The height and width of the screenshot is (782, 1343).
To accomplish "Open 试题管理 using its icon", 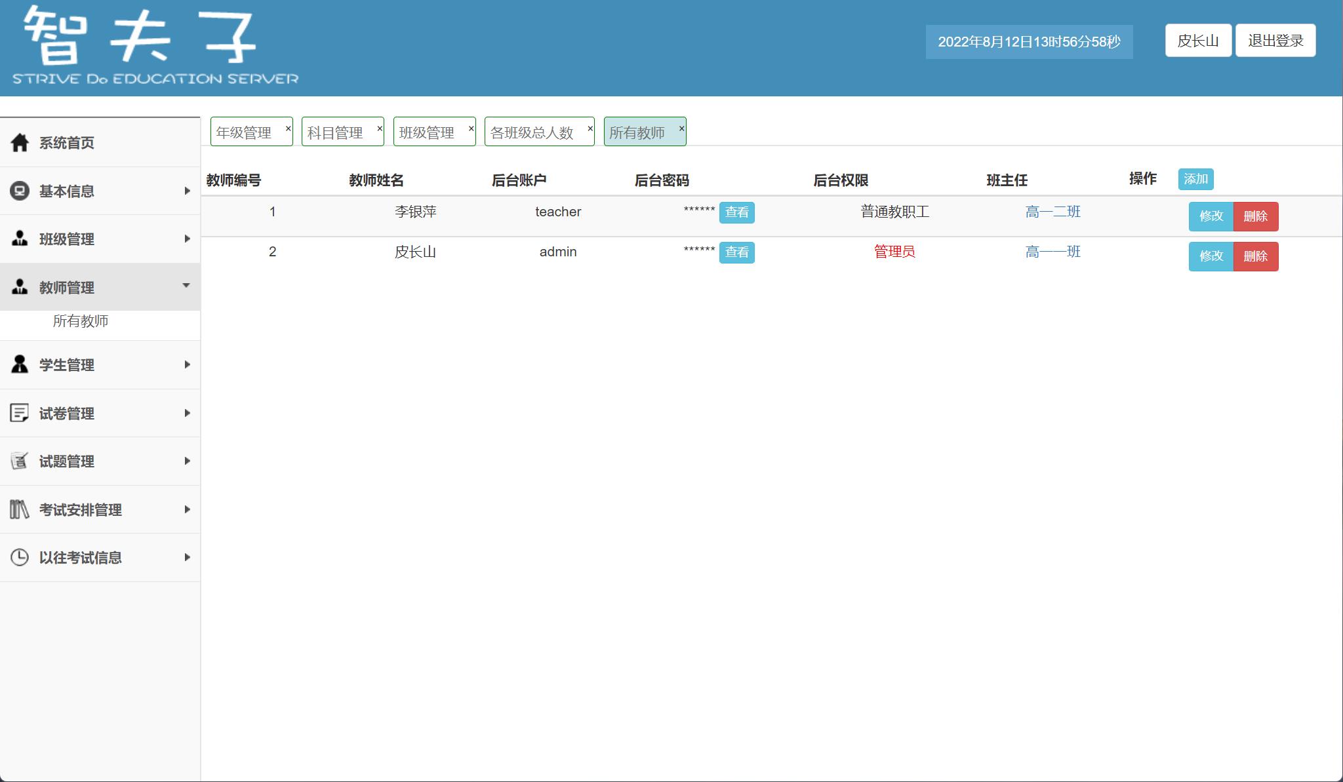I will 19,461.
